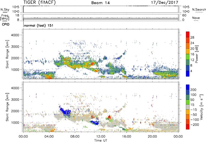This screenshot has width=206, height=142.
Task: Pick the light green Power segment between 12 and 16
Action: click(x=188, y=57)
